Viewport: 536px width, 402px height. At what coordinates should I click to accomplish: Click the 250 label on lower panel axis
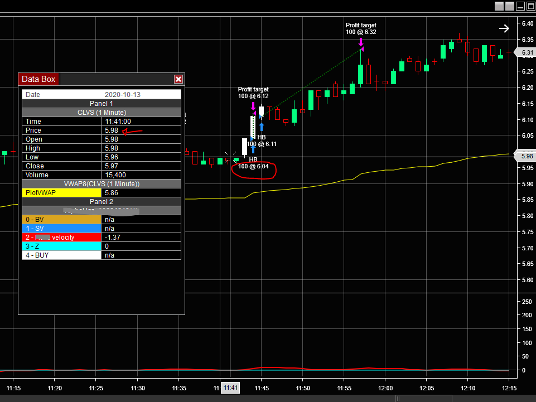[527, 302]
